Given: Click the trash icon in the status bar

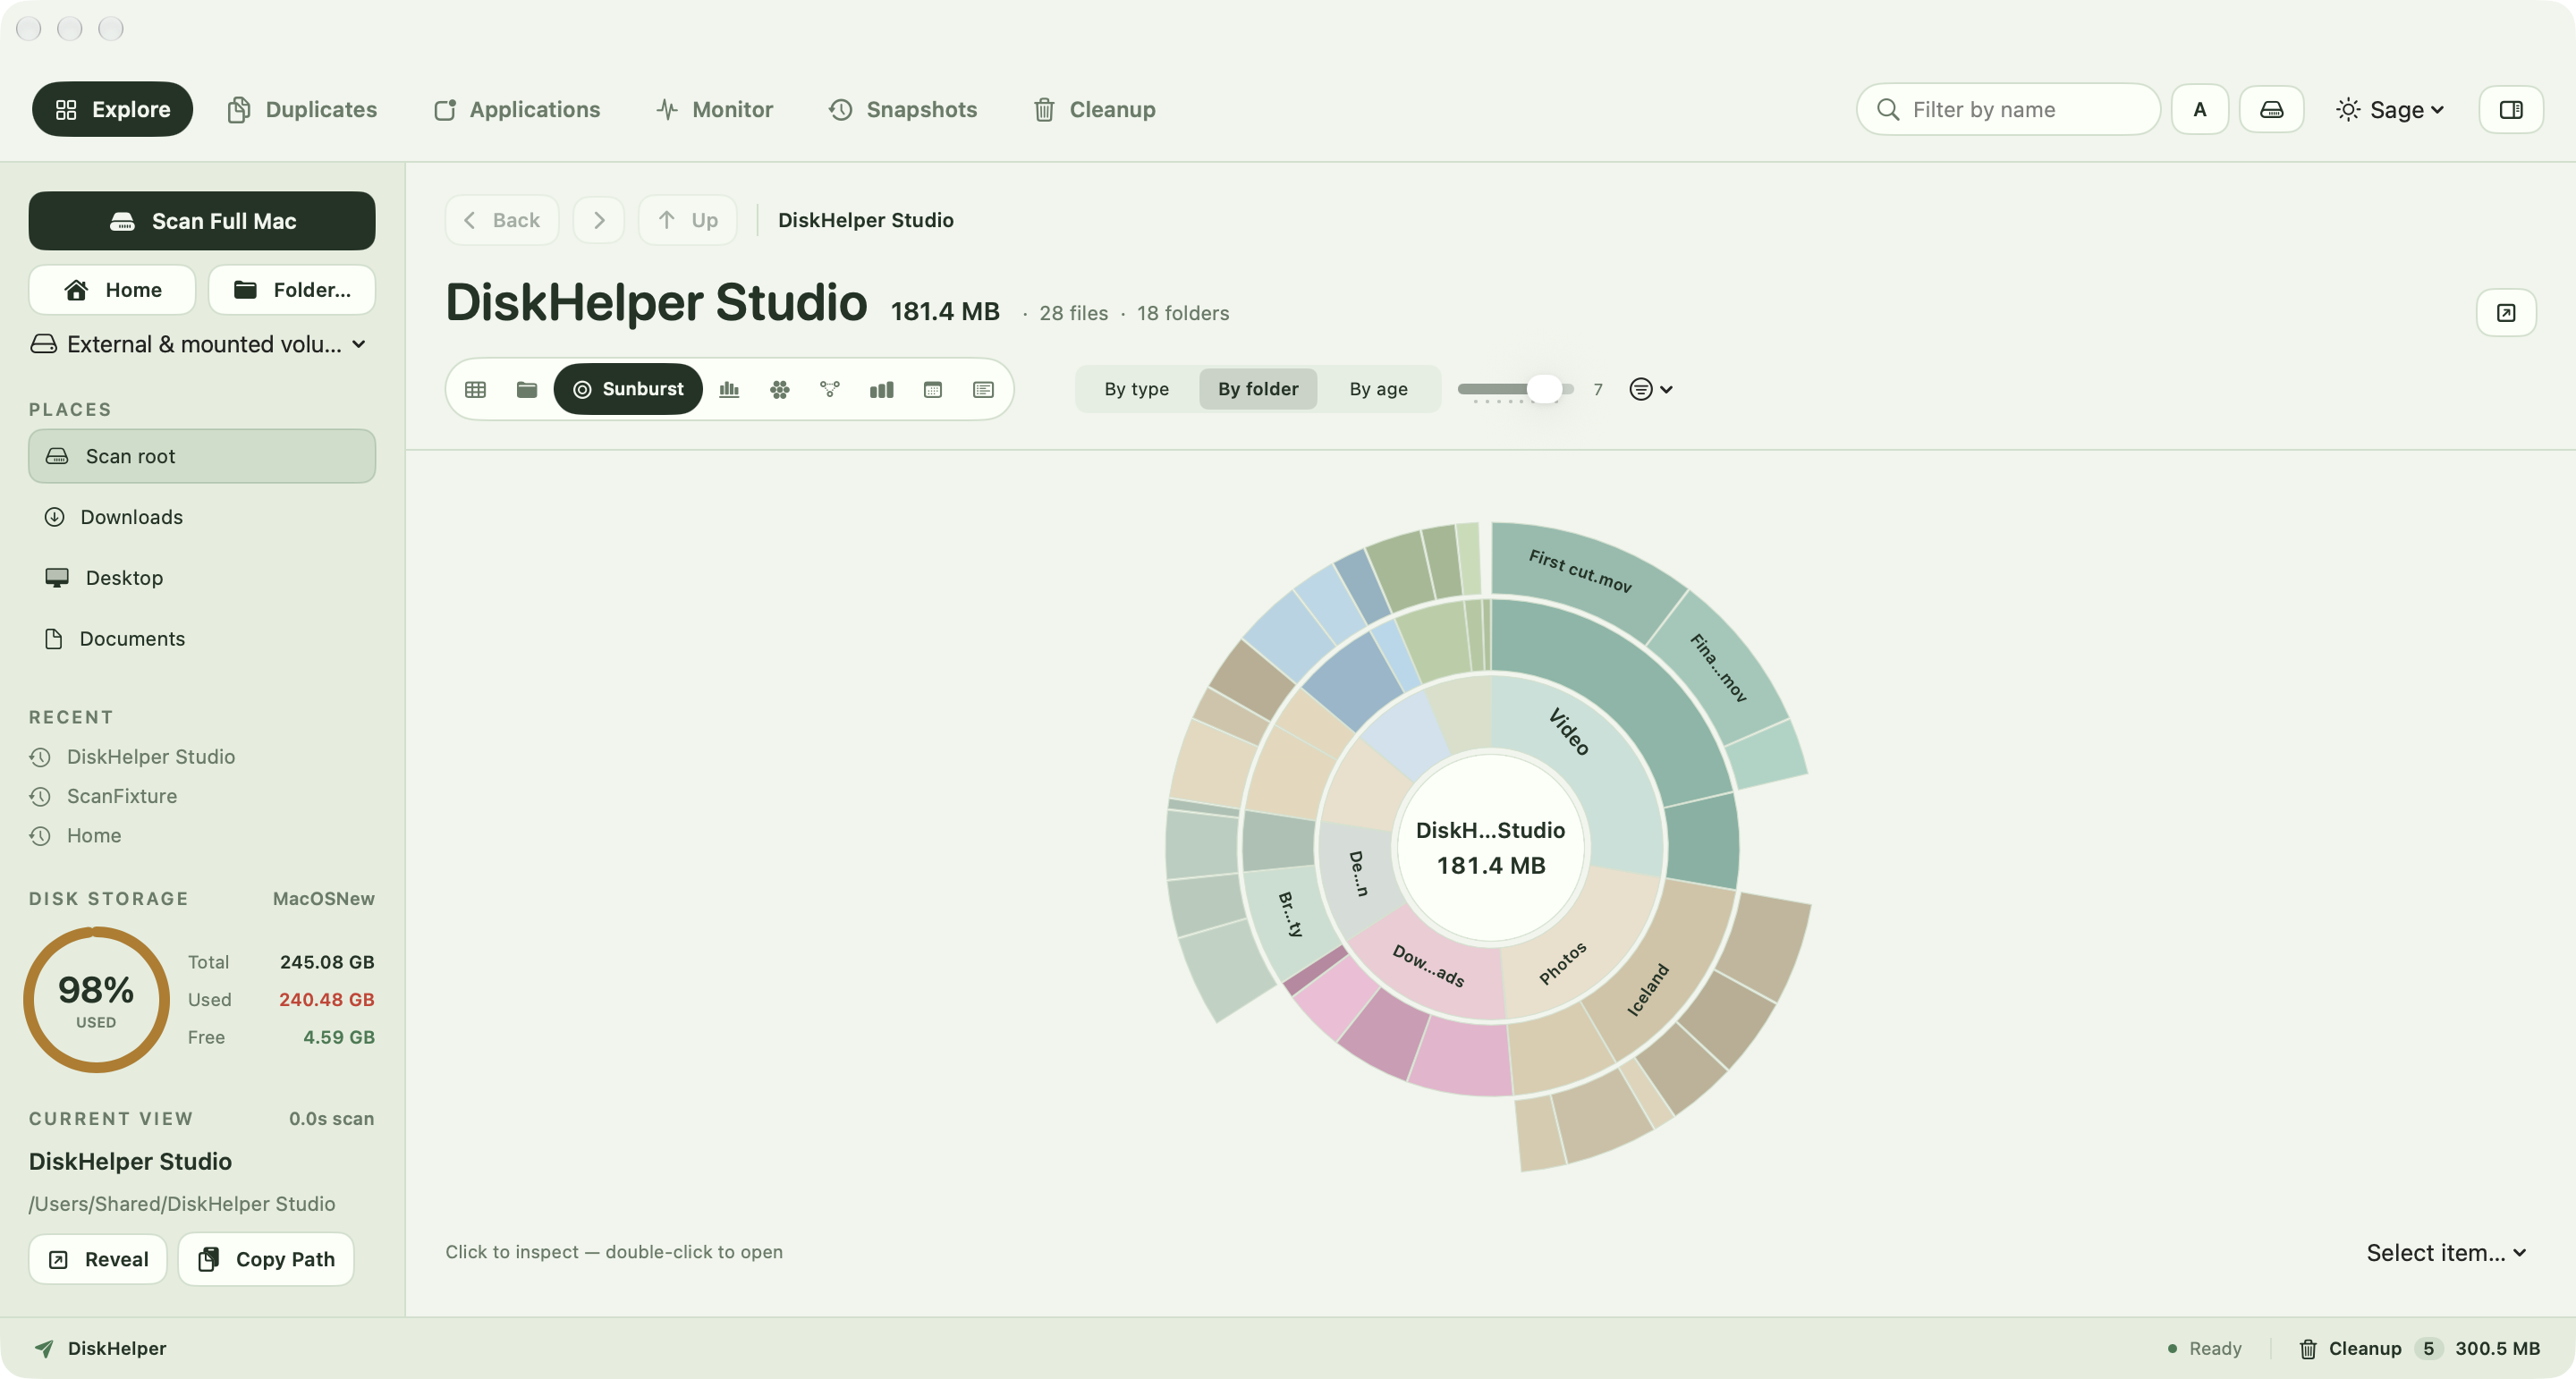Looking at the screenshot, I should click(x=2308, y=1349).
